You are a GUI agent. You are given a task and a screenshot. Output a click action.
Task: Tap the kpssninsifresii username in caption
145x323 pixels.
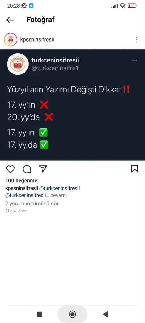coord(22,188)
